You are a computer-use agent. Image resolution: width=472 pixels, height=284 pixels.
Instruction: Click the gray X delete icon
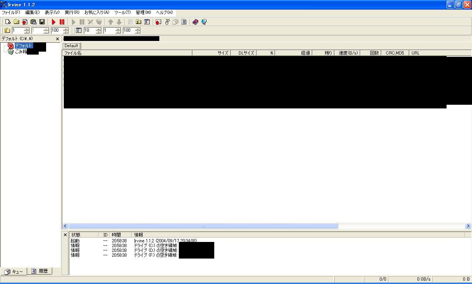(x=90, y=22)
